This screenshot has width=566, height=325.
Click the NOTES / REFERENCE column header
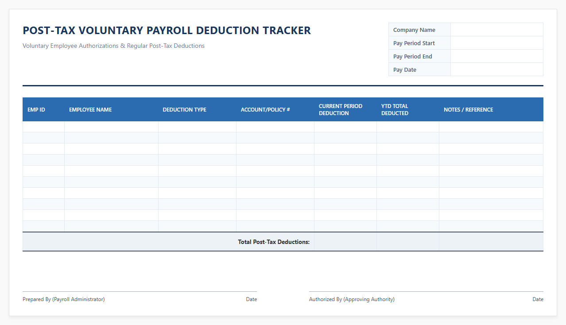click(491, 109)
